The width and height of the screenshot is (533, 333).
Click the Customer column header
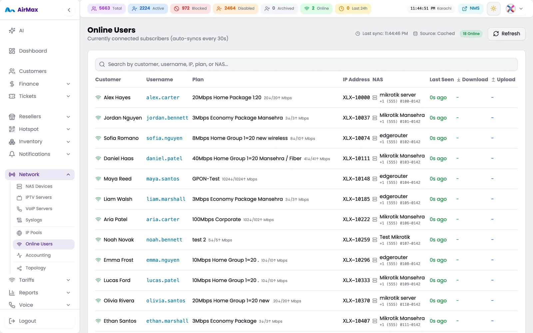[108, 80]
